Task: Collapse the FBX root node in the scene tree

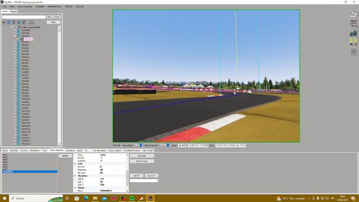Action: [x=12, y=27]
